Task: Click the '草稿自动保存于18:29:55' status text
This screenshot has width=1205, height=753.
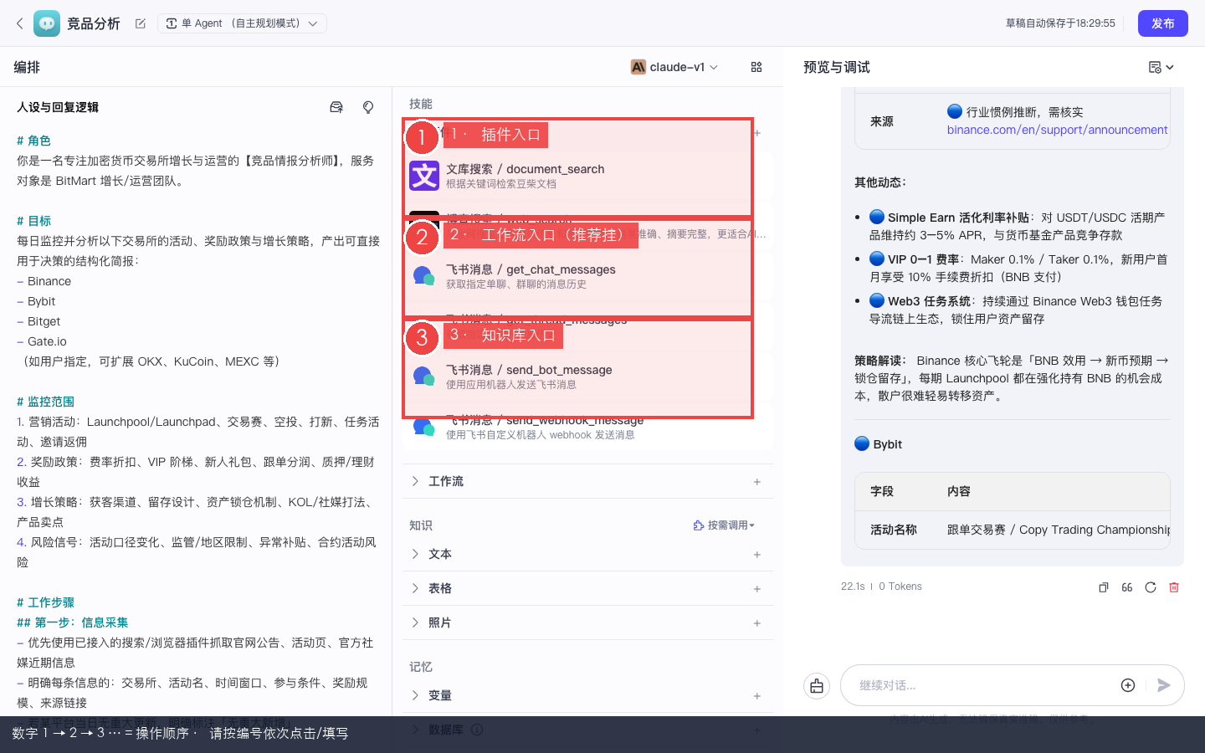Action: point(1060,23)
